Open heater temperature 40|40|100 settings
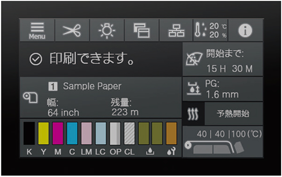The image size is (282, 177). (x=223, y=142)
